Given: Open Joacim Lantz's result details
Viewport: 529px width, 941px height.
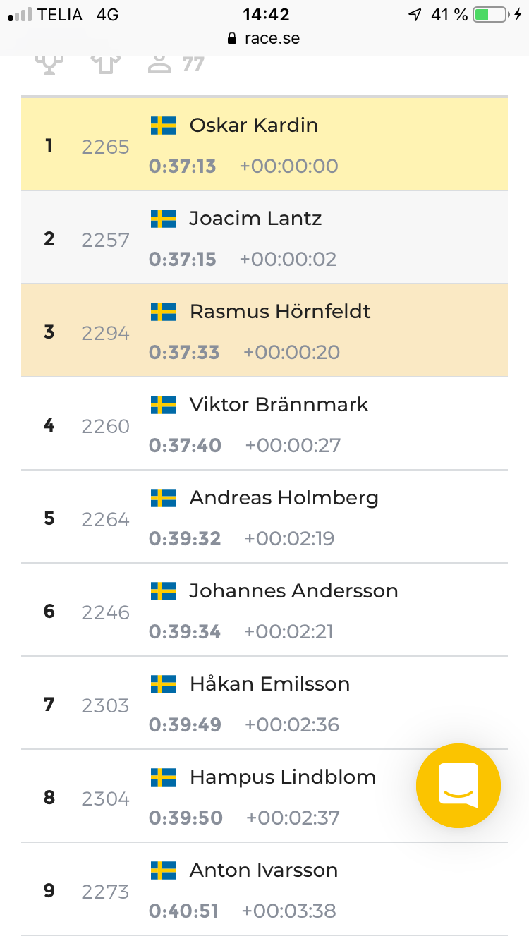Looking at the screenshot, I should (264, 238).
